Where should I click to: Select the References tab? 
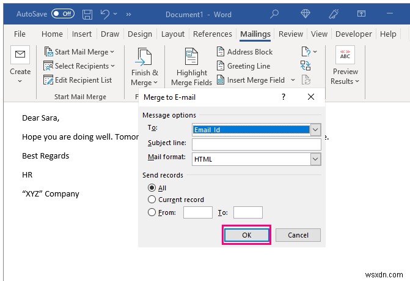tap(212, 34)
